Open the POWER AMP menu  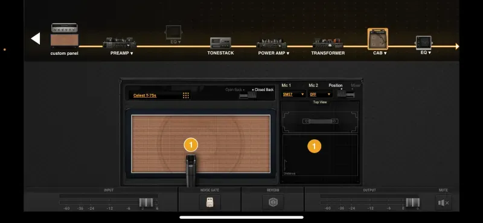pos(273,53)
